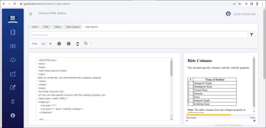
Task: Click the Mehakpreet Kaur table cell
Action: point(215,87)
